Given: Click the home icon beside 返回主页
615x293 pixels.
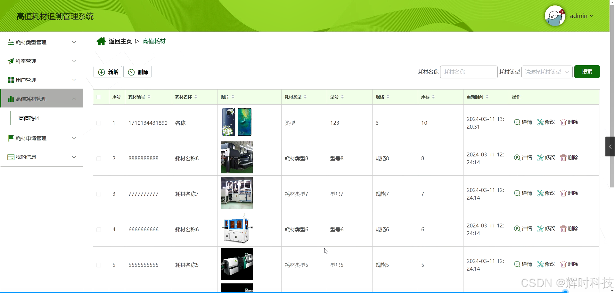Looking at the screenshot, I should [x=101, y=41].
